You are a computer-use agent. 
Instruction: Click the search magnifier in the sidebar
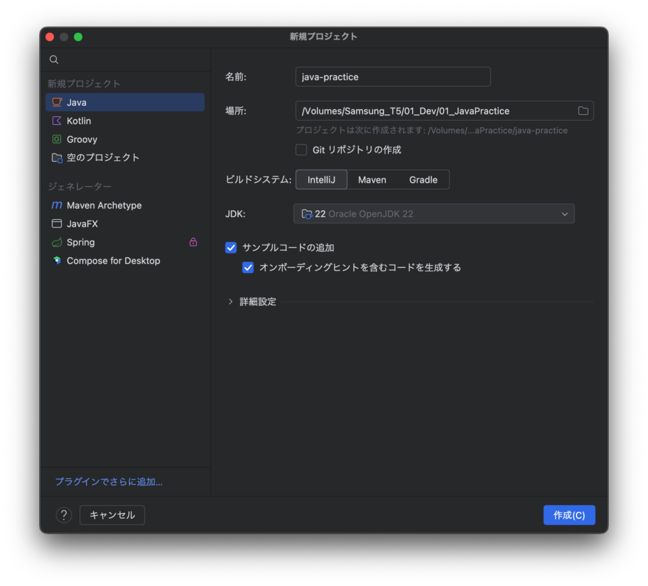pos(54,59)
